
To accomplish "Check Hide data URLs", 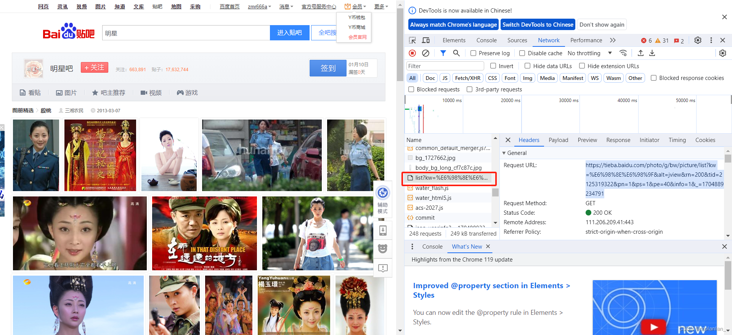I will 528,66.
